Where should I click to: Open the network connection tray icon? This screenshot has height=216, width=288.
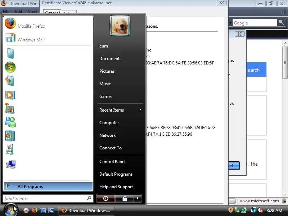point(253,210)
